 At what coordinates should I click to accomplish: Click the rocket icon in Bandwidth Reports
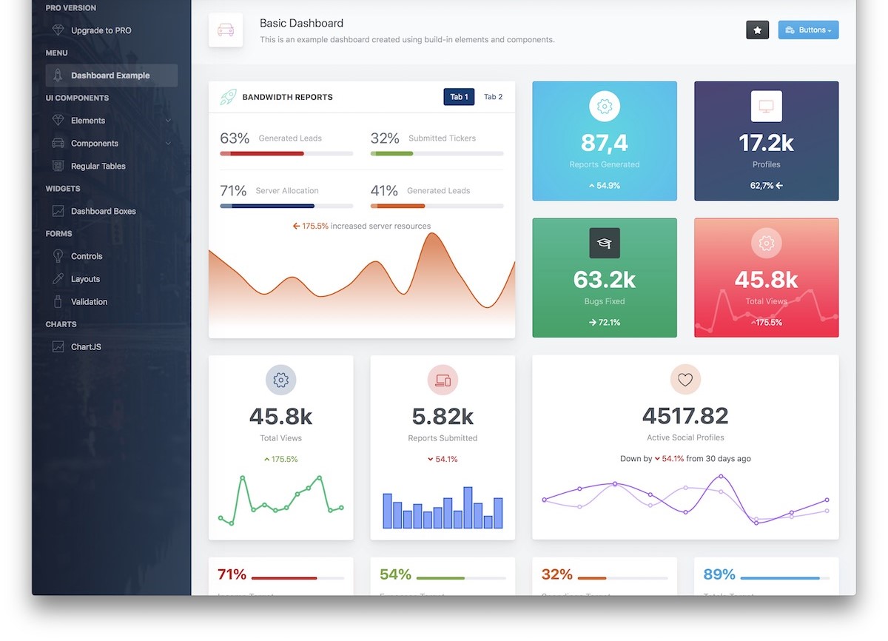(228, 97)
